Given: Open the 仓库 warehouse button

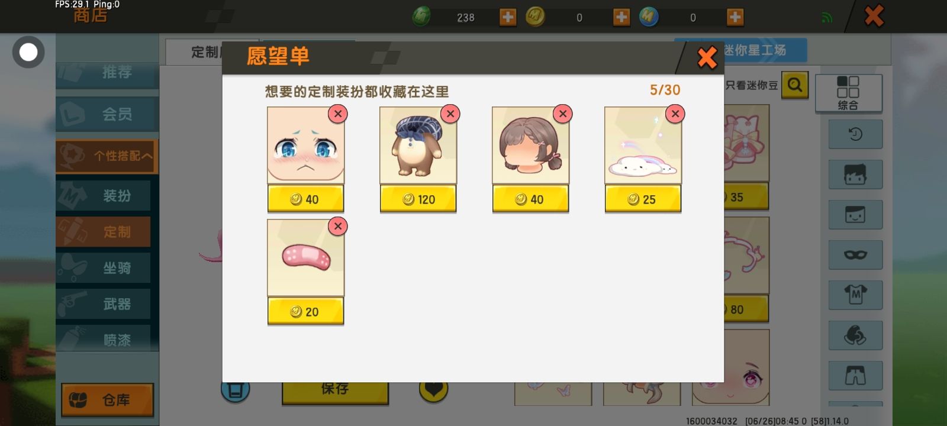Looking at the screenshot, I should (107, 400).
